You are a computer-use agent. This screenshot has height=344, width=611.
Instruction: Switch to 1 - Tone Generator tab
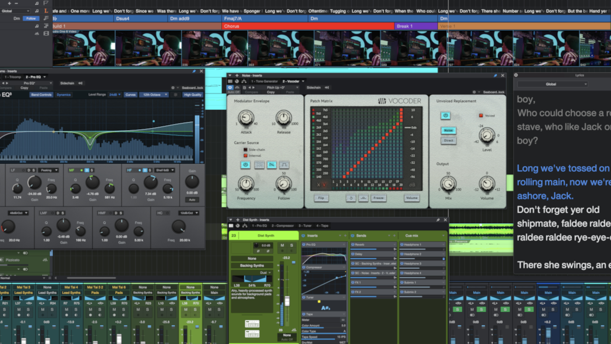pyautogui.click(x=264, y=81)
